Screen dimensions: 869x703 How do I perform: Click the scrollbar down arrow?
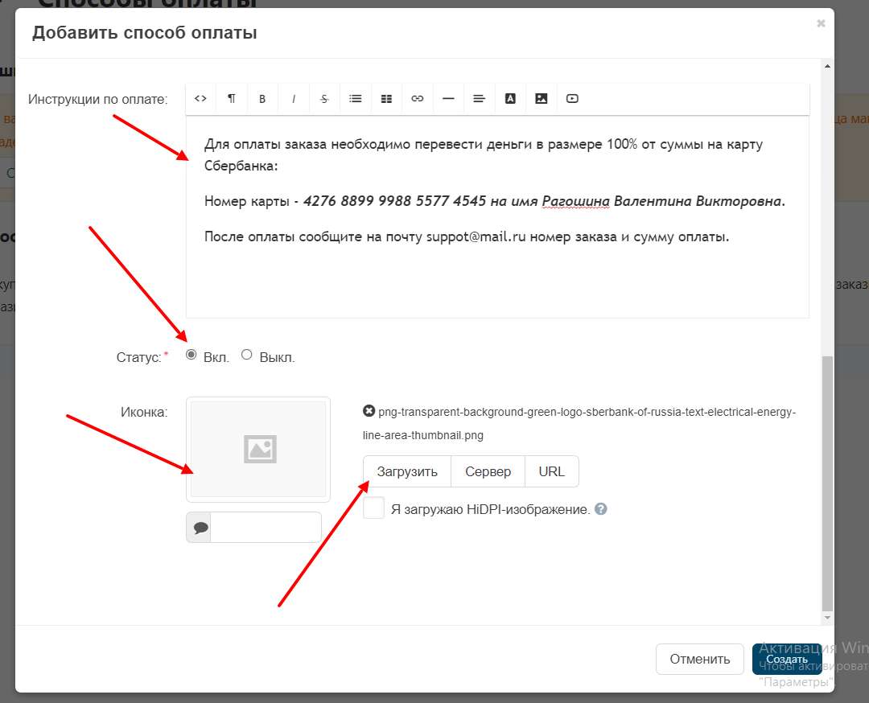coord(827,618)
